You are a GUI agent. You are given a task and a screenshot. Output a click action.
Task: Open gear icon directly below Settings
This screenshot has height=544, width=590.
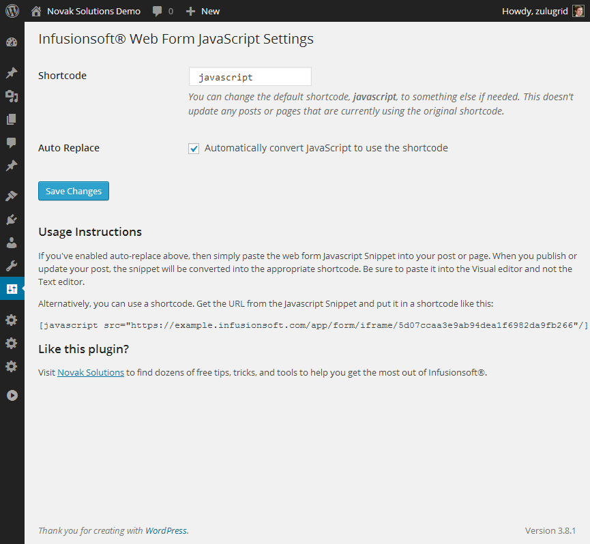[x=12, y=320]
